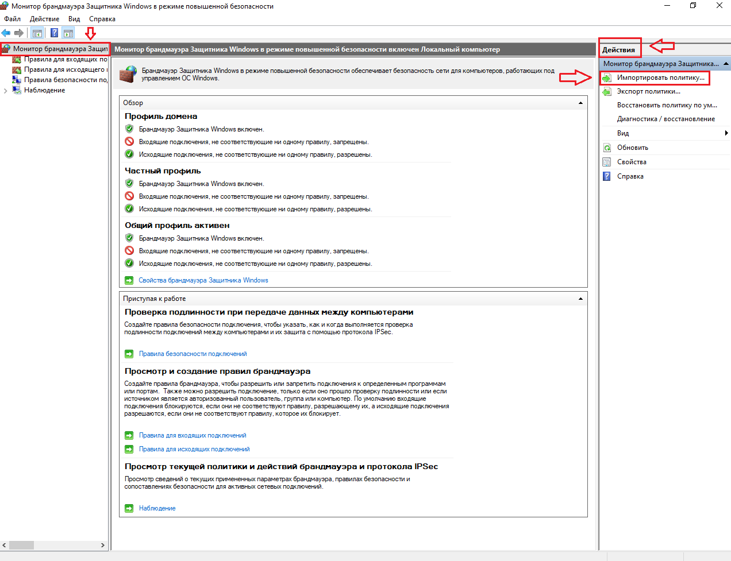
Task: Click icon beside Правила безопасности tree item
Action: point(17,80)
